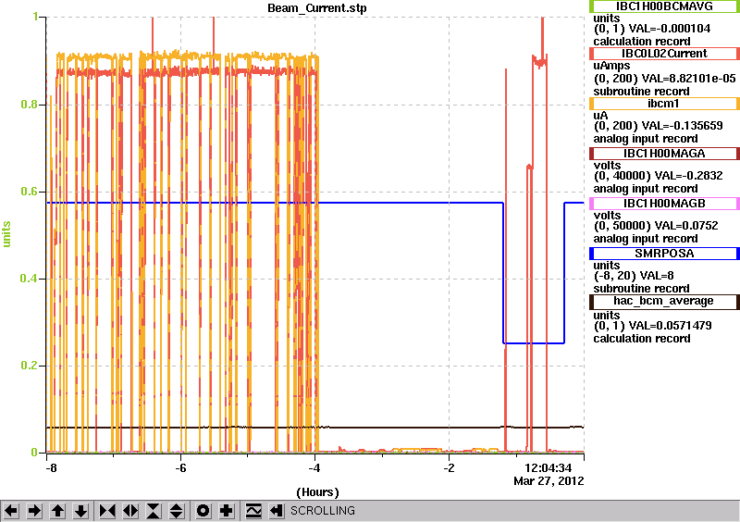
Task: Click the 0.4 y-axis tick label
Action: tap(30, 279)
